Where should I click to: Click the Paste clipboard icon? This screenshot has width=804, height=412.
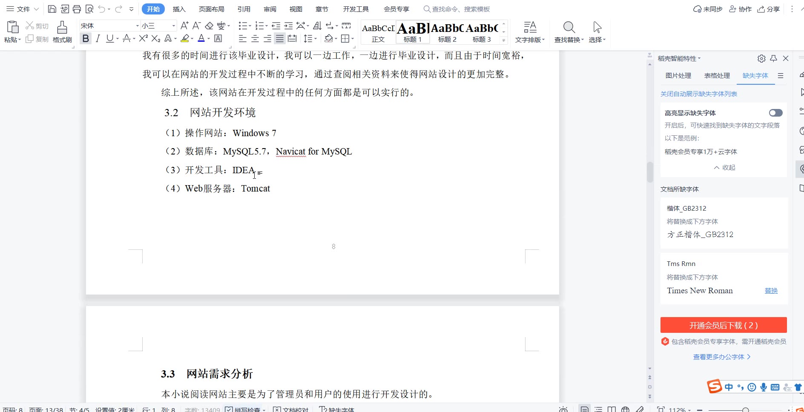13,27
